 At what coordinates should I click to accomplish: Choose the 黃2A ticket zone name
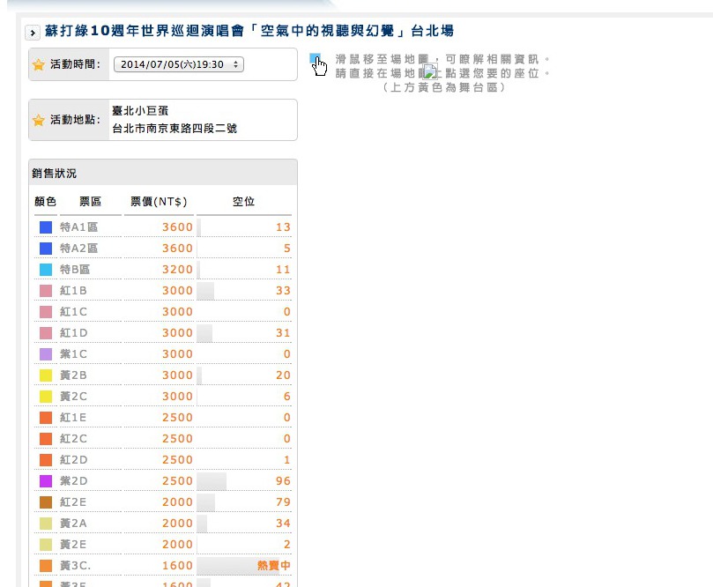73,524
